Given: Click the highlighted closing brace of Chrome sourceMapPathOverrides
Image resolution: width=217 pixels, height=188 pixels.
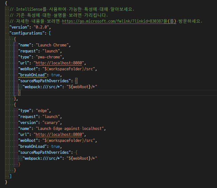Looking at the screenshot, I should [19, 93].
